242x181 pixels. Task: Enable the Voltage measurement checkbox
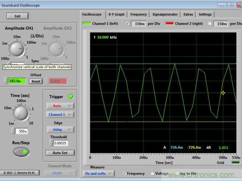pyautogui.click(x=152, y=173)
